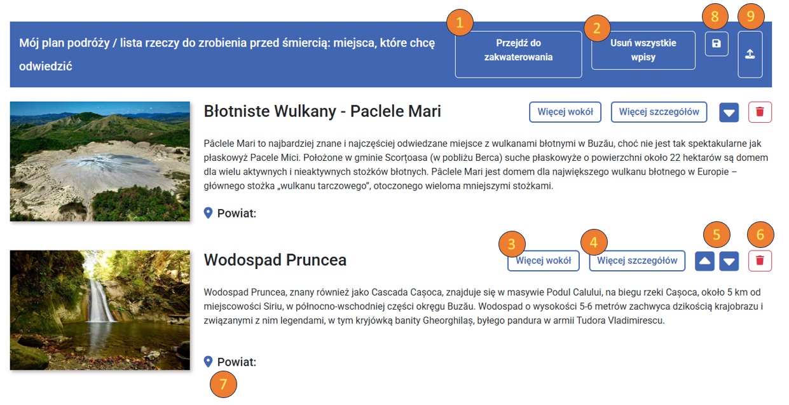Click location pin icon under Wodospad Pruncea
The width and height of the screenshot is (789, 405).
(208, 362)
